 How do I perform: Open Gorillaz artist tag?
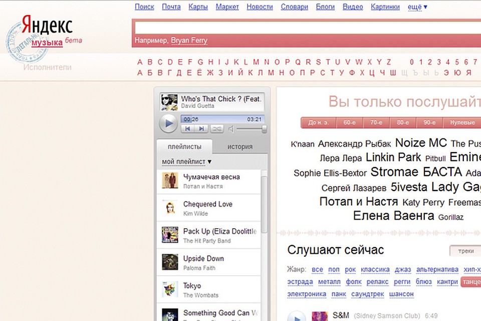coord(450,217)
